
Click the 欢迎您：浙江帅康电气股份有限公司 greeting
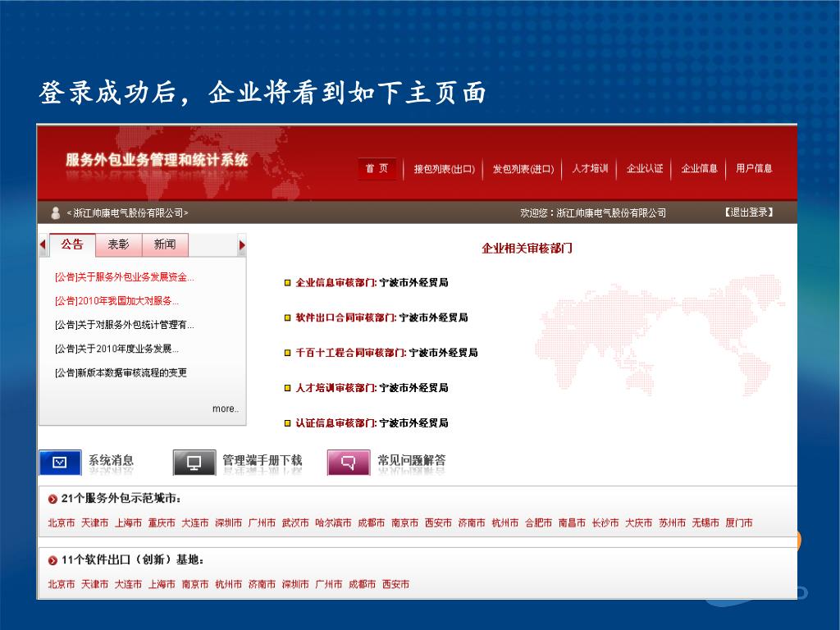[593, 213]
